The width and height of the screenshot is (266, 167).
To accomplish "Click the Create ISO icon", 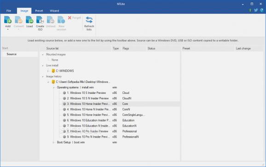I will [40, 20].
